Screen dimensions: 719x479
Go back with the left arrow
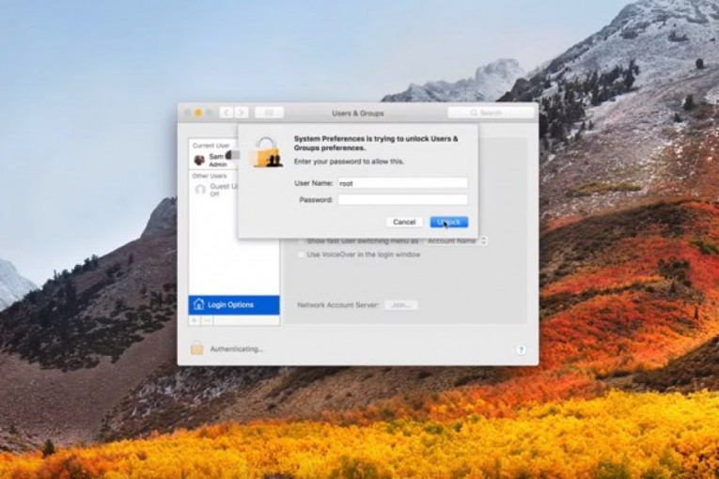click(226, 113)
